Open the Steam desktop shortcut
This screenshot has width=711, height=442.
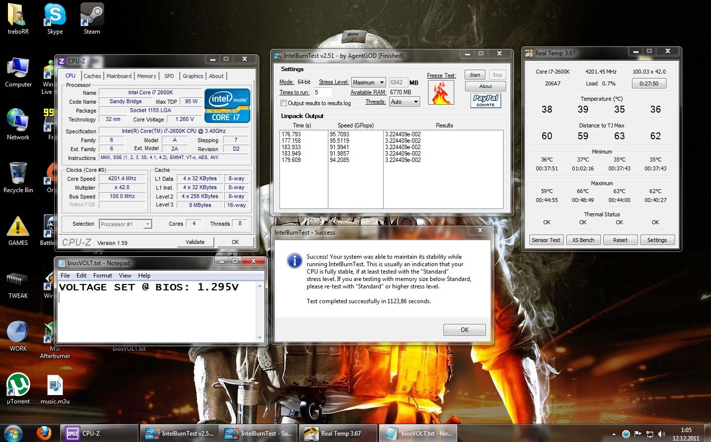pos(92,19)
